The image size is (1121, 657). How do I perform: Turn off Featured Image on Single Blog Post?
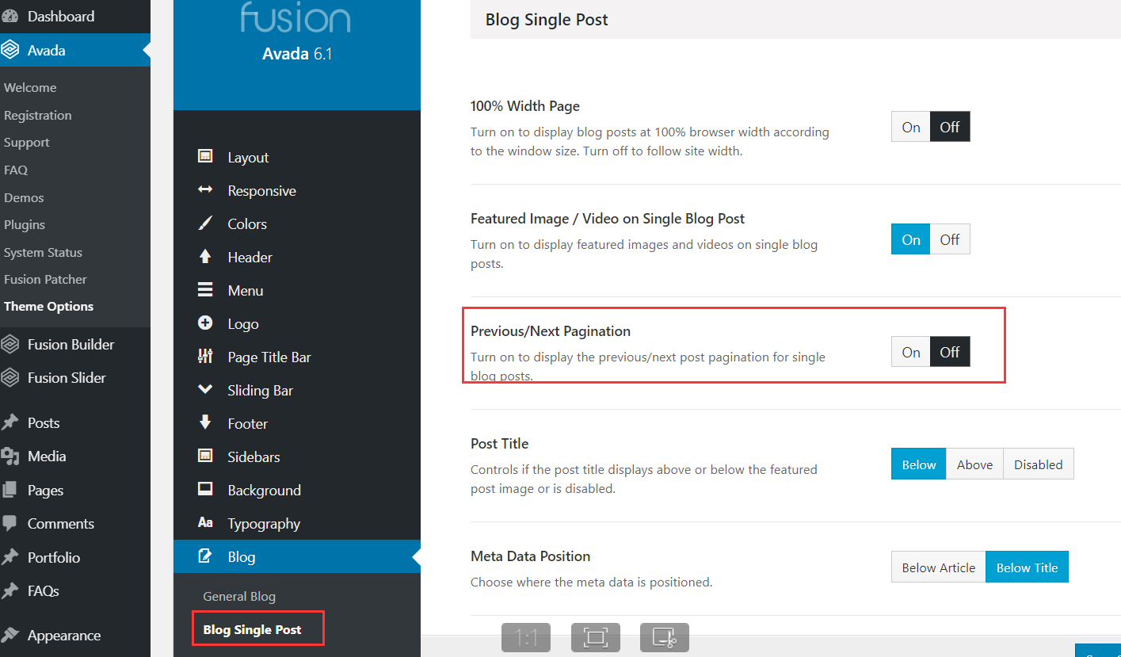(950, 239)
